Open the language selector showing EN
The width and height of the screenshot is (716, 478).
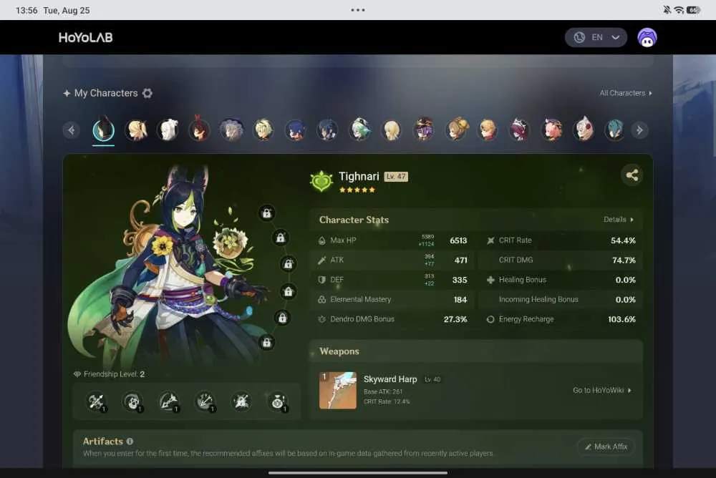coord(596,37)
